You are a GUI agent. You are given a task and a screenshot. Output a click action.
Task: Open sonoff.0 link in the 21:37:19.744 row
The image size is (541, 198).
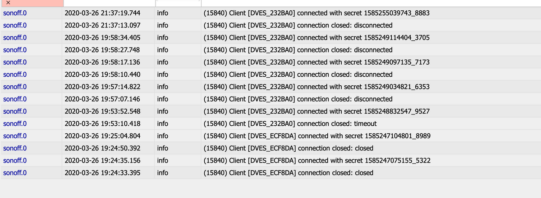(x=15, y=13)
